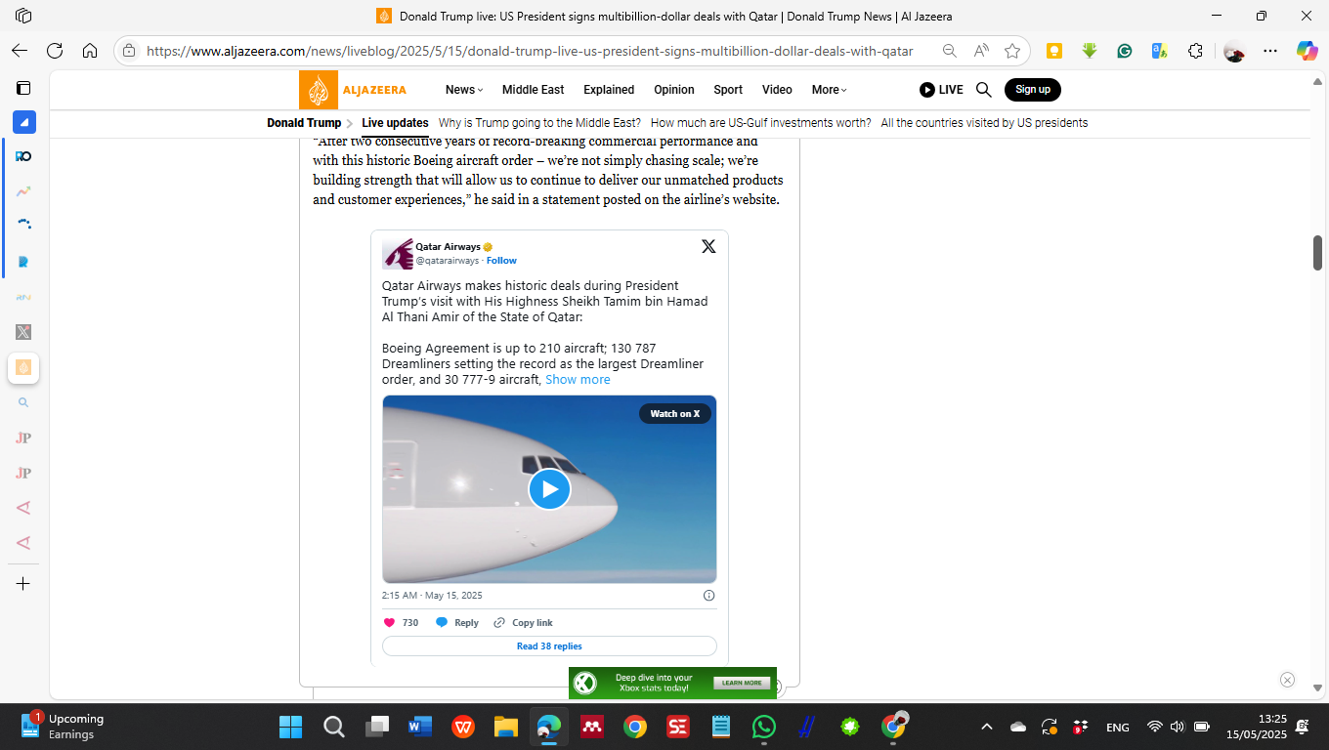Go to the Opinion section
This screenshot has height=750, width=1329.
674,90
